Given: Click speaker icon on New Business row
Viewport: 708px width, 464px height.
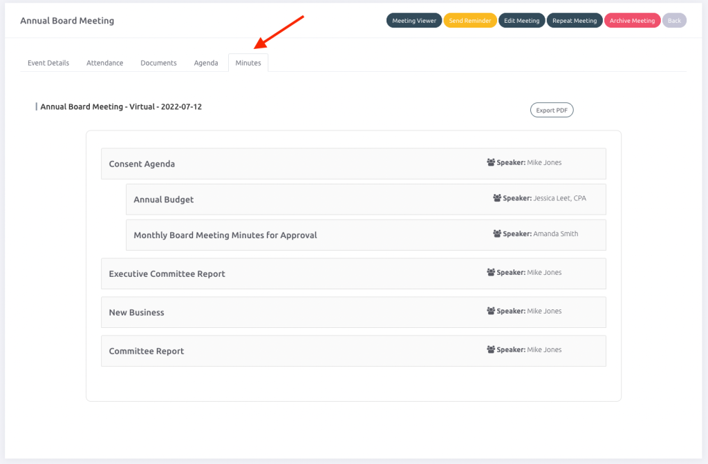Looking at the screenshot, I should [x=491, y=311].
